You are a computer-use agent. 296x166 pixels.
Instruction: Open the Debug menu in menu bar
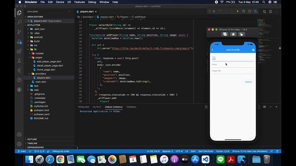pyautogui.click(x=92, y=2)
